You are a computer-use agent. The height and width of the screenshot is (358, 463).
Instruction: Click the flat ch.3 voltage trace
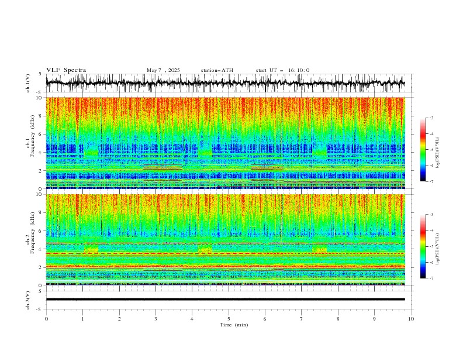click(x=225, y=300)
